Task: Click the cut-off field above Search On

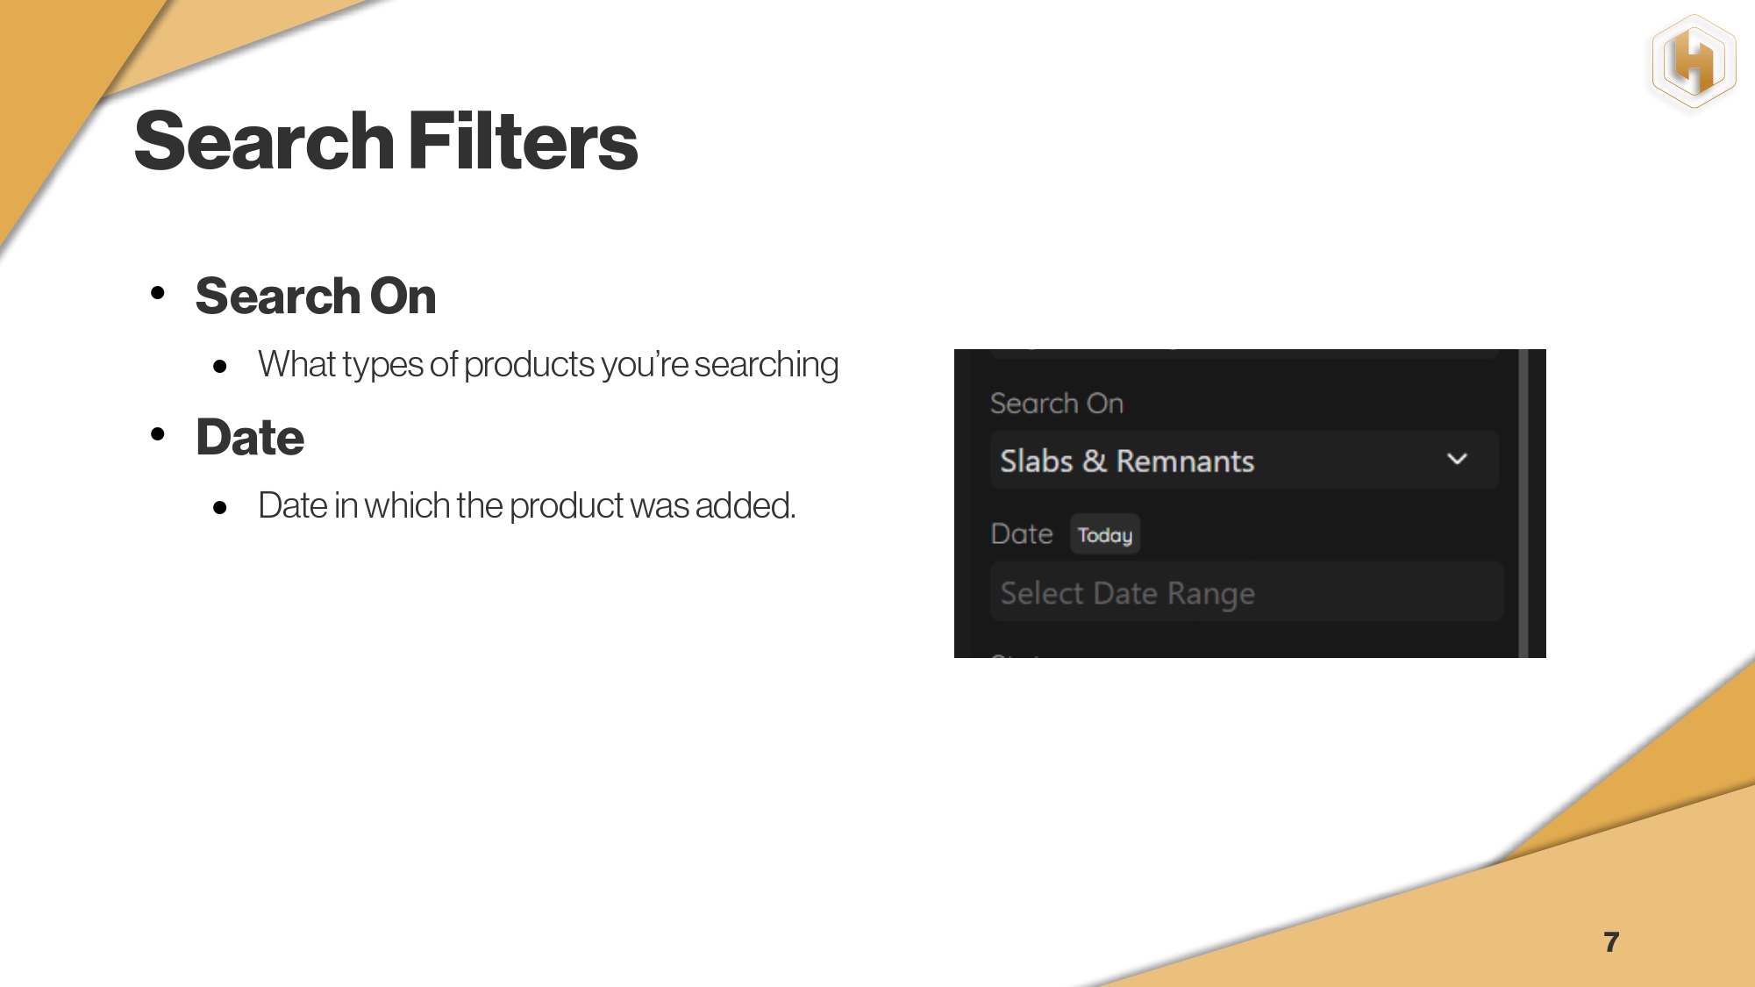Action: coord(1244,353)
